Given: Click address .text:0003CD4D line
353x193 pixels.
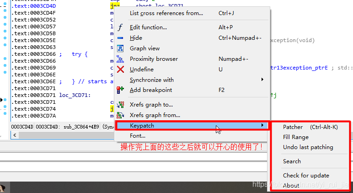Looking at the screenshot, I should click(34, 6).
